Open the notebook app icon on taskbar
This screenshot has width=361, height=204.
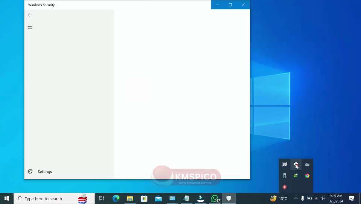[x=187, y=198]
